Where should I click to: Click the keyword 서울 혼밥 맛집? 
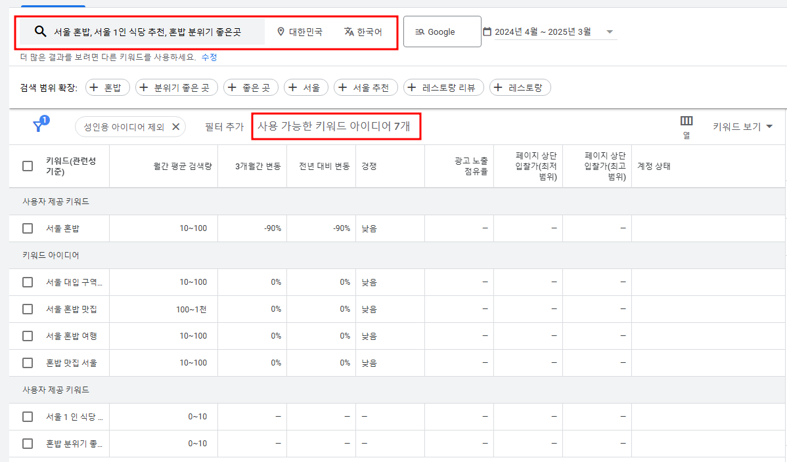tap(72, 309)
